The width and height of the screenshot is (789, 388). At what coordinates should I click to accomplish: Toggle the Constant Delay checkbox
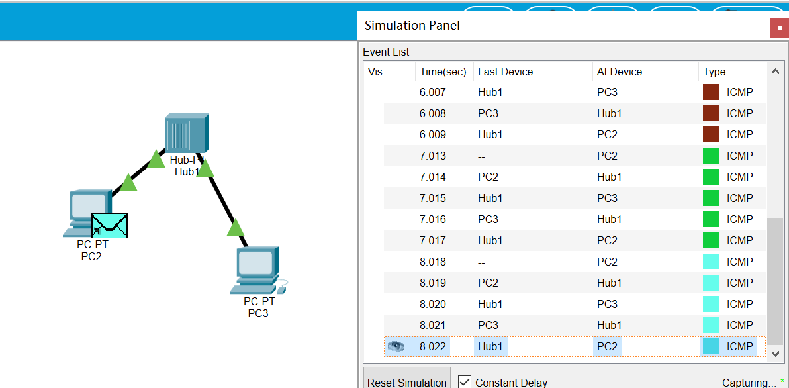tap(465, 383)
